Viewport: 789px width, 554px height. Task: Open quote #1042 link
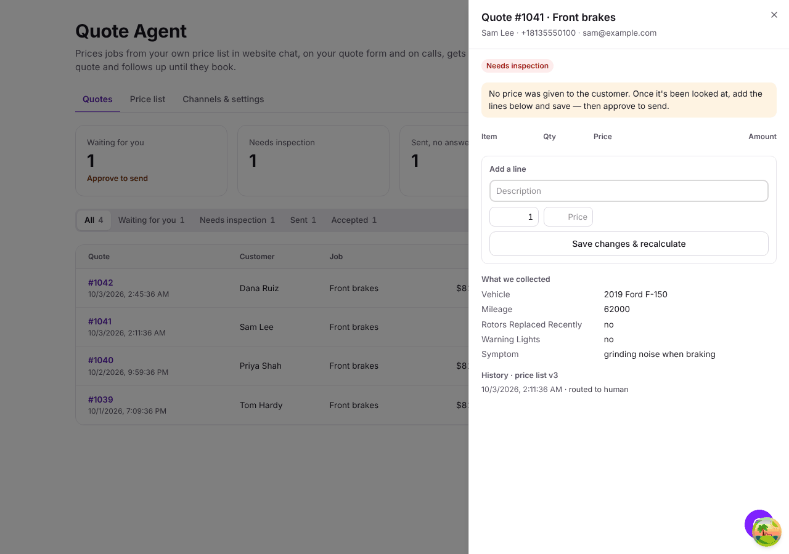click(x=100, y=283)
